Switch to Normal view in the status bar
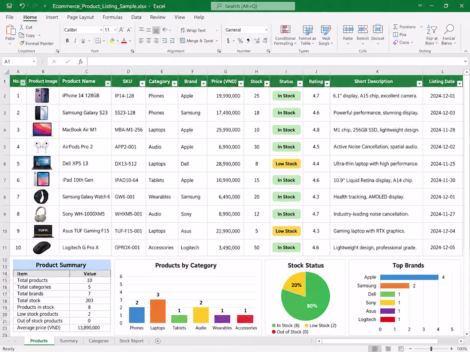The image size is (470, 352). pos(375,349)
